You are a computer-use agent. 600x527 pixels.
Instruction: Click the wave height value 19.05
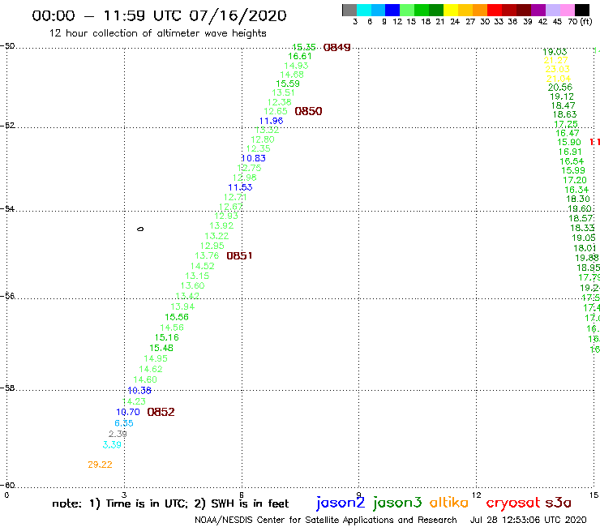click(584, 238)
